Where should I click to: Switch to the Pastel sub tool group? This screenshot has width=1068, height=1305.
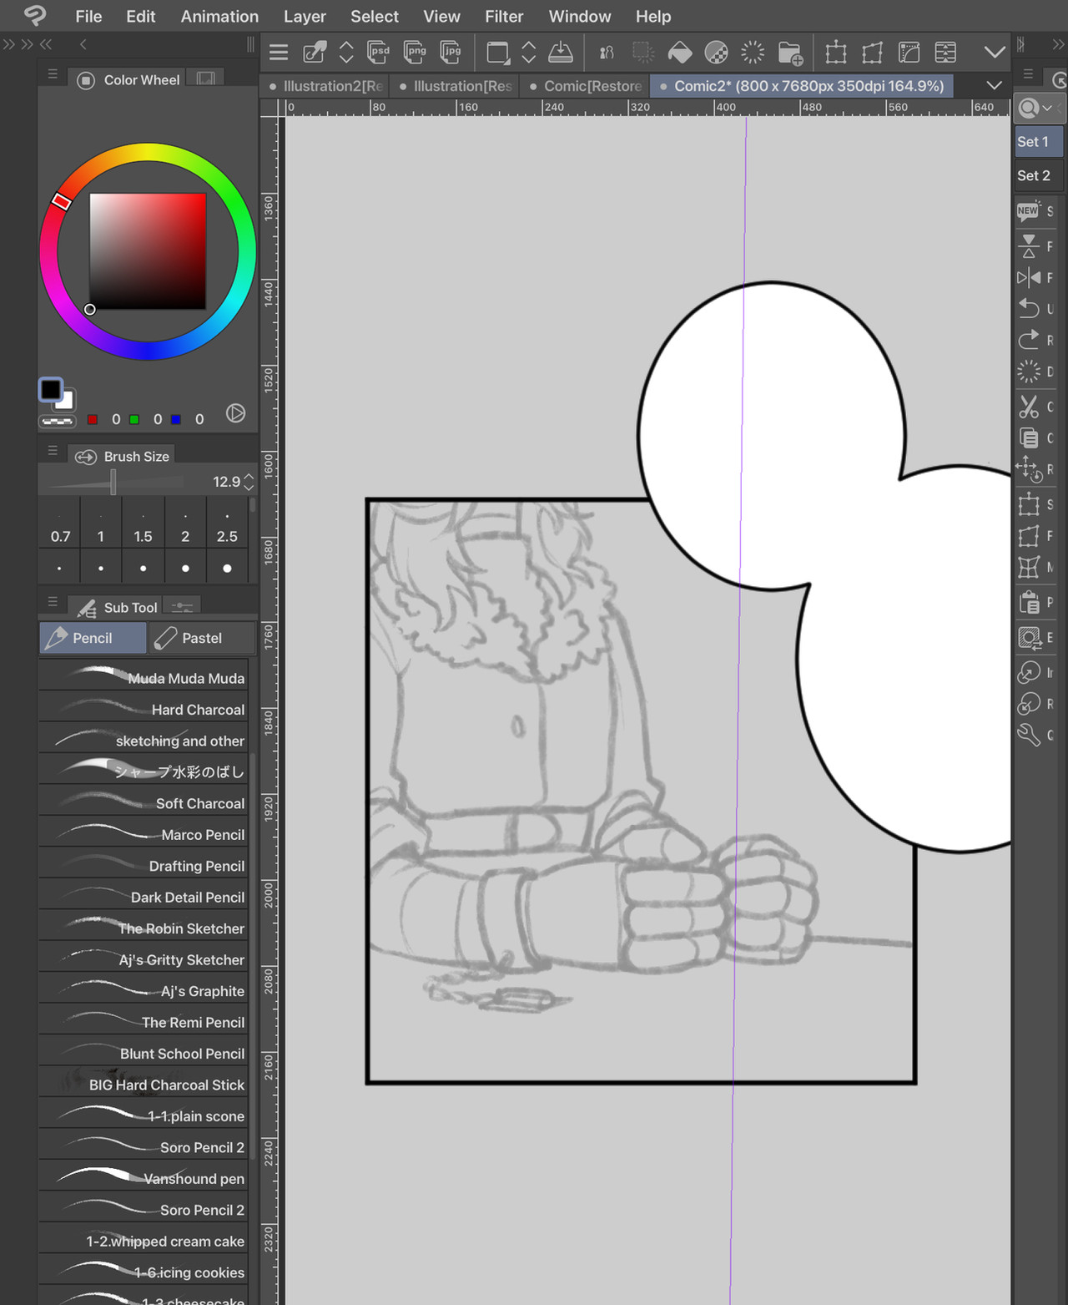click(x=201, y=638)
